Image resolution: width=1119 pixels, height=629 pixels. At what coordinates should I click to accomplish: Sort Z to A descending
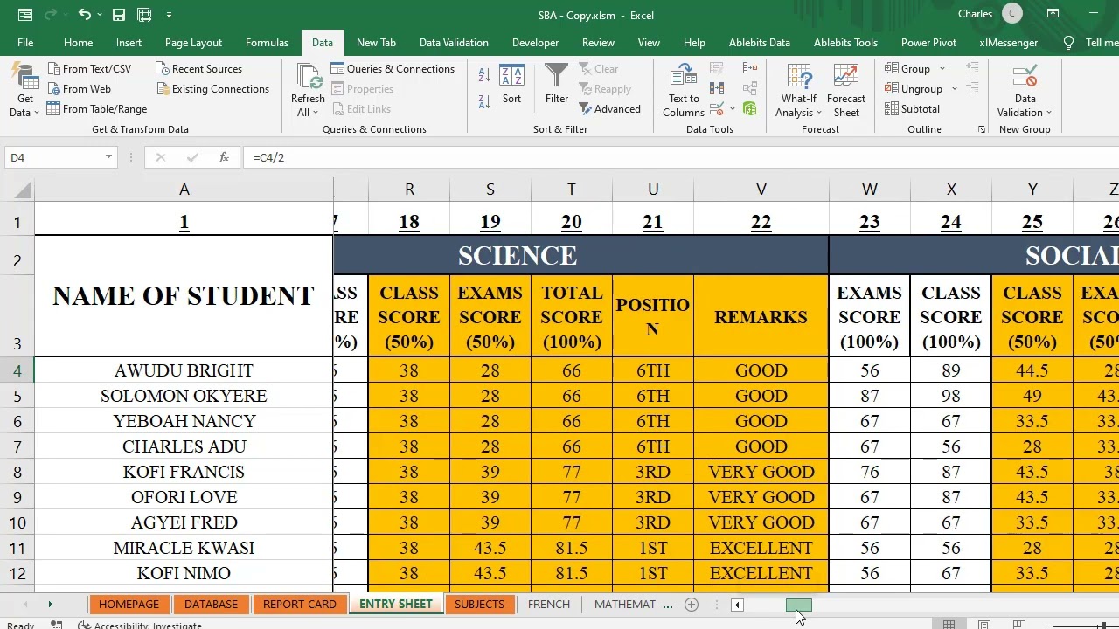pyautogui.click(x=484, y=100)
